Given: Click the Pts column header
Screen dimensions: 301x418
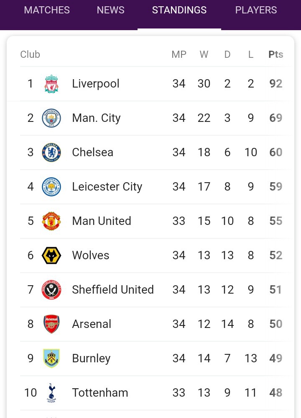Looking at the screenshot, I should pos(275,54).
